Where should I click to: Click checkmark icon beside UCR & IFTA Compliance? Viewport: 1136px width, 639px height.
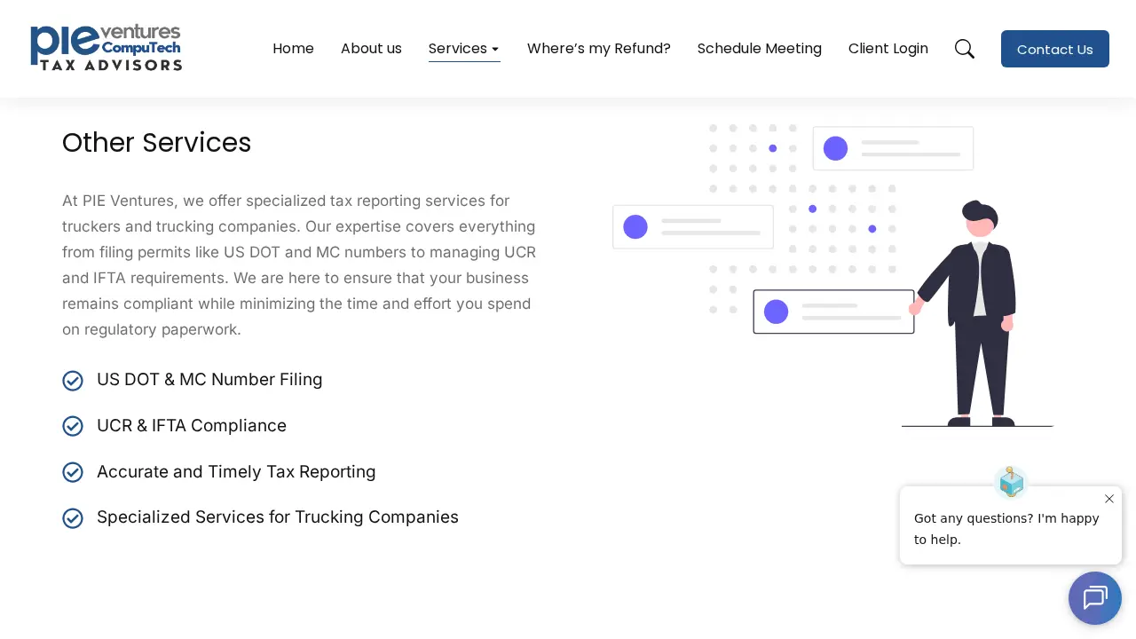[x=73, y=426]
